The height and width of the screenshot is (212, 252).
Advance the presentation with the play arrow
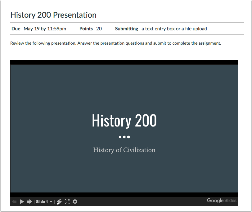click(22, 201)
